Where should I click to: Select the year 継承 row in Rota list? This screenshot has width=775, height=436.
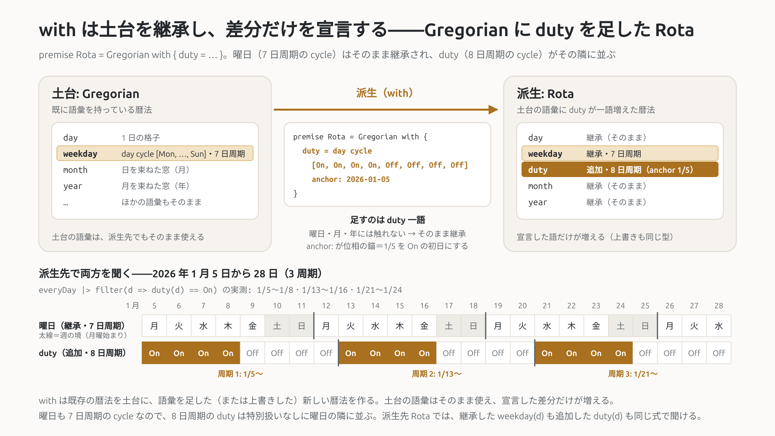coord(620,202)
